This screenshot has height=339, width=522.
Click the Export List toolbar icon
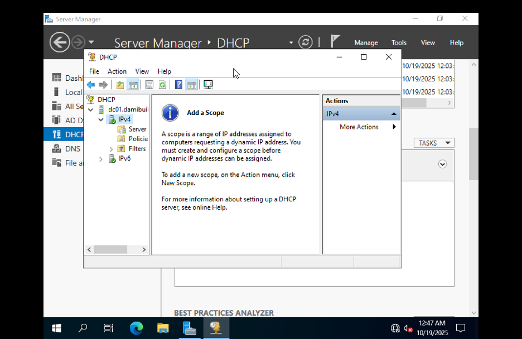coord(149,84)
